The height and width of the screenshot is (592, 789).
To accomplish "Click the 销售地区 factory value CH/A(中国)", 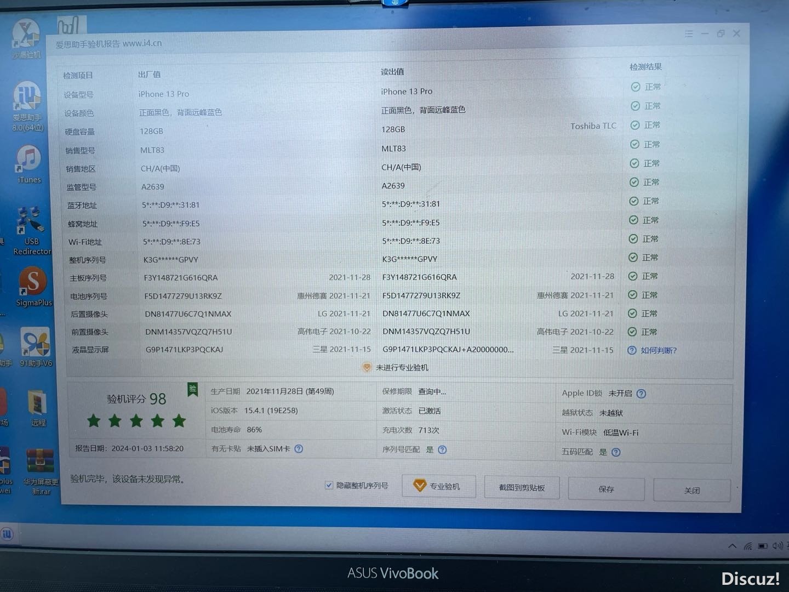I will (160, 168).
